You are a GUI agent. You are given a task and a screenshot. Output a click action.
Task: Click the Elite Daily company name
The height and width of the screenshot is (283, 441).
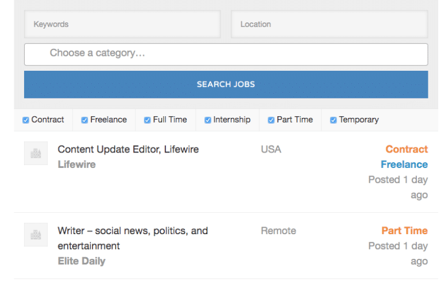(82, 261)
